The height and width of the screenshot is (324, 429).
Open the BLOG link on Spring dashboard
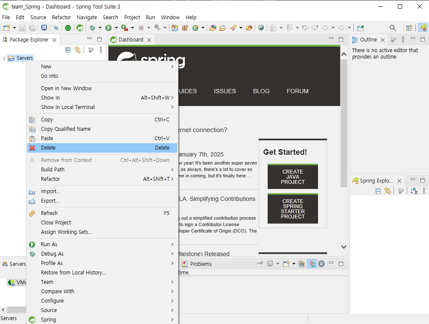click(261, 91)
